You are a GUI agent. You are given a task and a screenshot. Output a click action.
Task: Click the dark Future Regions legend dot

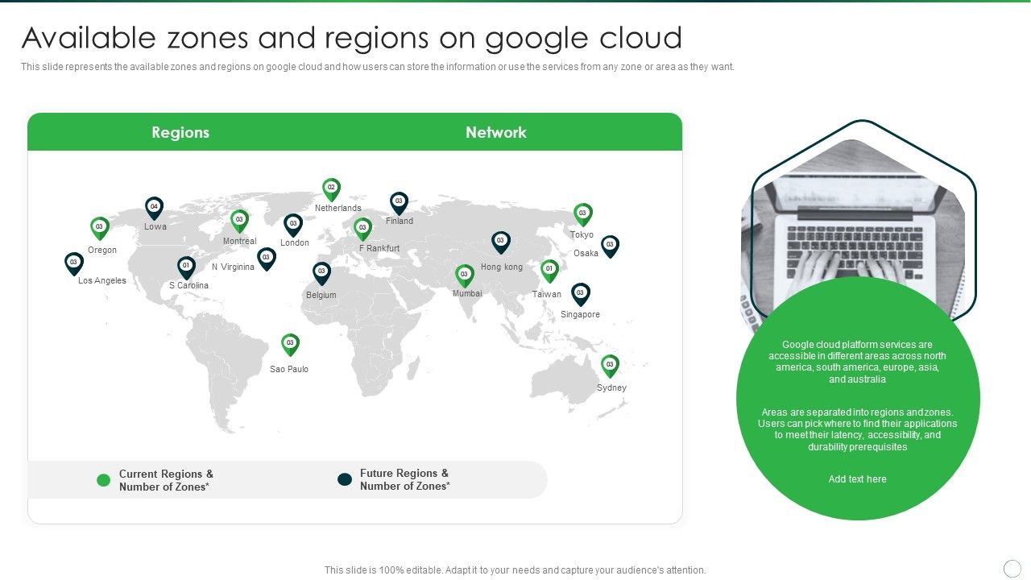coord(345,479)
